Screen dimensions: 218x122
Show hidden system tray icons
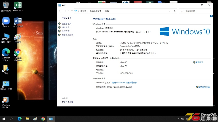tap(179, 119)
